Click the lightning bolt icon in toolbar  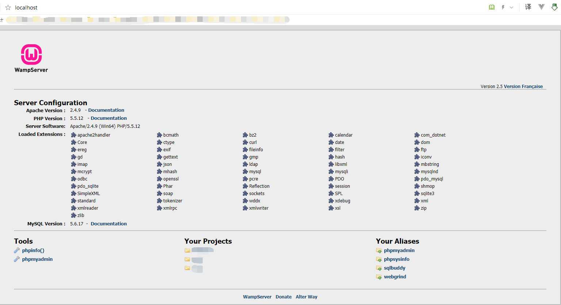(503, 7)
